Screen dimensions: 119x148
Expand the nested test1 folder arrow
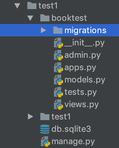(31, 117)
